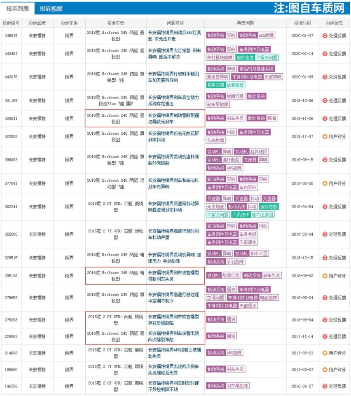Click the 用户评分 star icon for complaint 185690
351x396 pixels.
[325, 370]
